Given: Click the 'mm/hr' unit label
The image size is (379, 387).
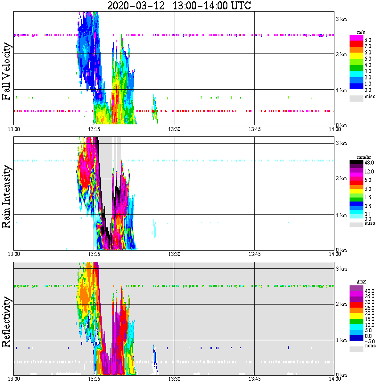Looking at the screenshot, I should 364,157.
